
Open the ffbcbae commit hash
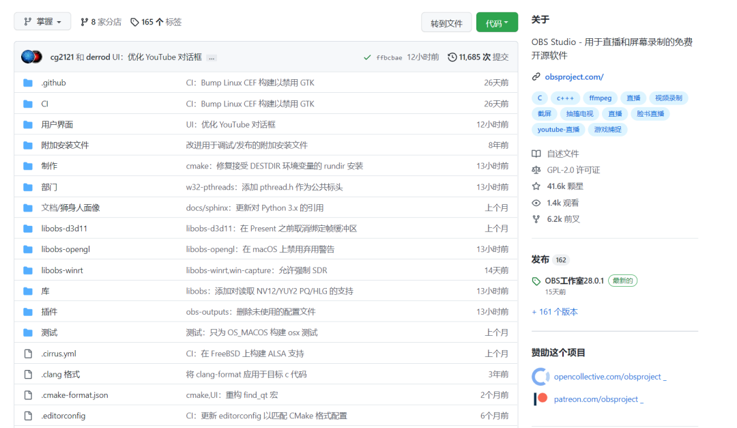click(x=389, y=57)
